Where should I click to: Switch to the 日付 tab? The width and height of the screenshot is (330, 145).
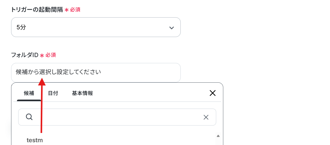[53, 93]
